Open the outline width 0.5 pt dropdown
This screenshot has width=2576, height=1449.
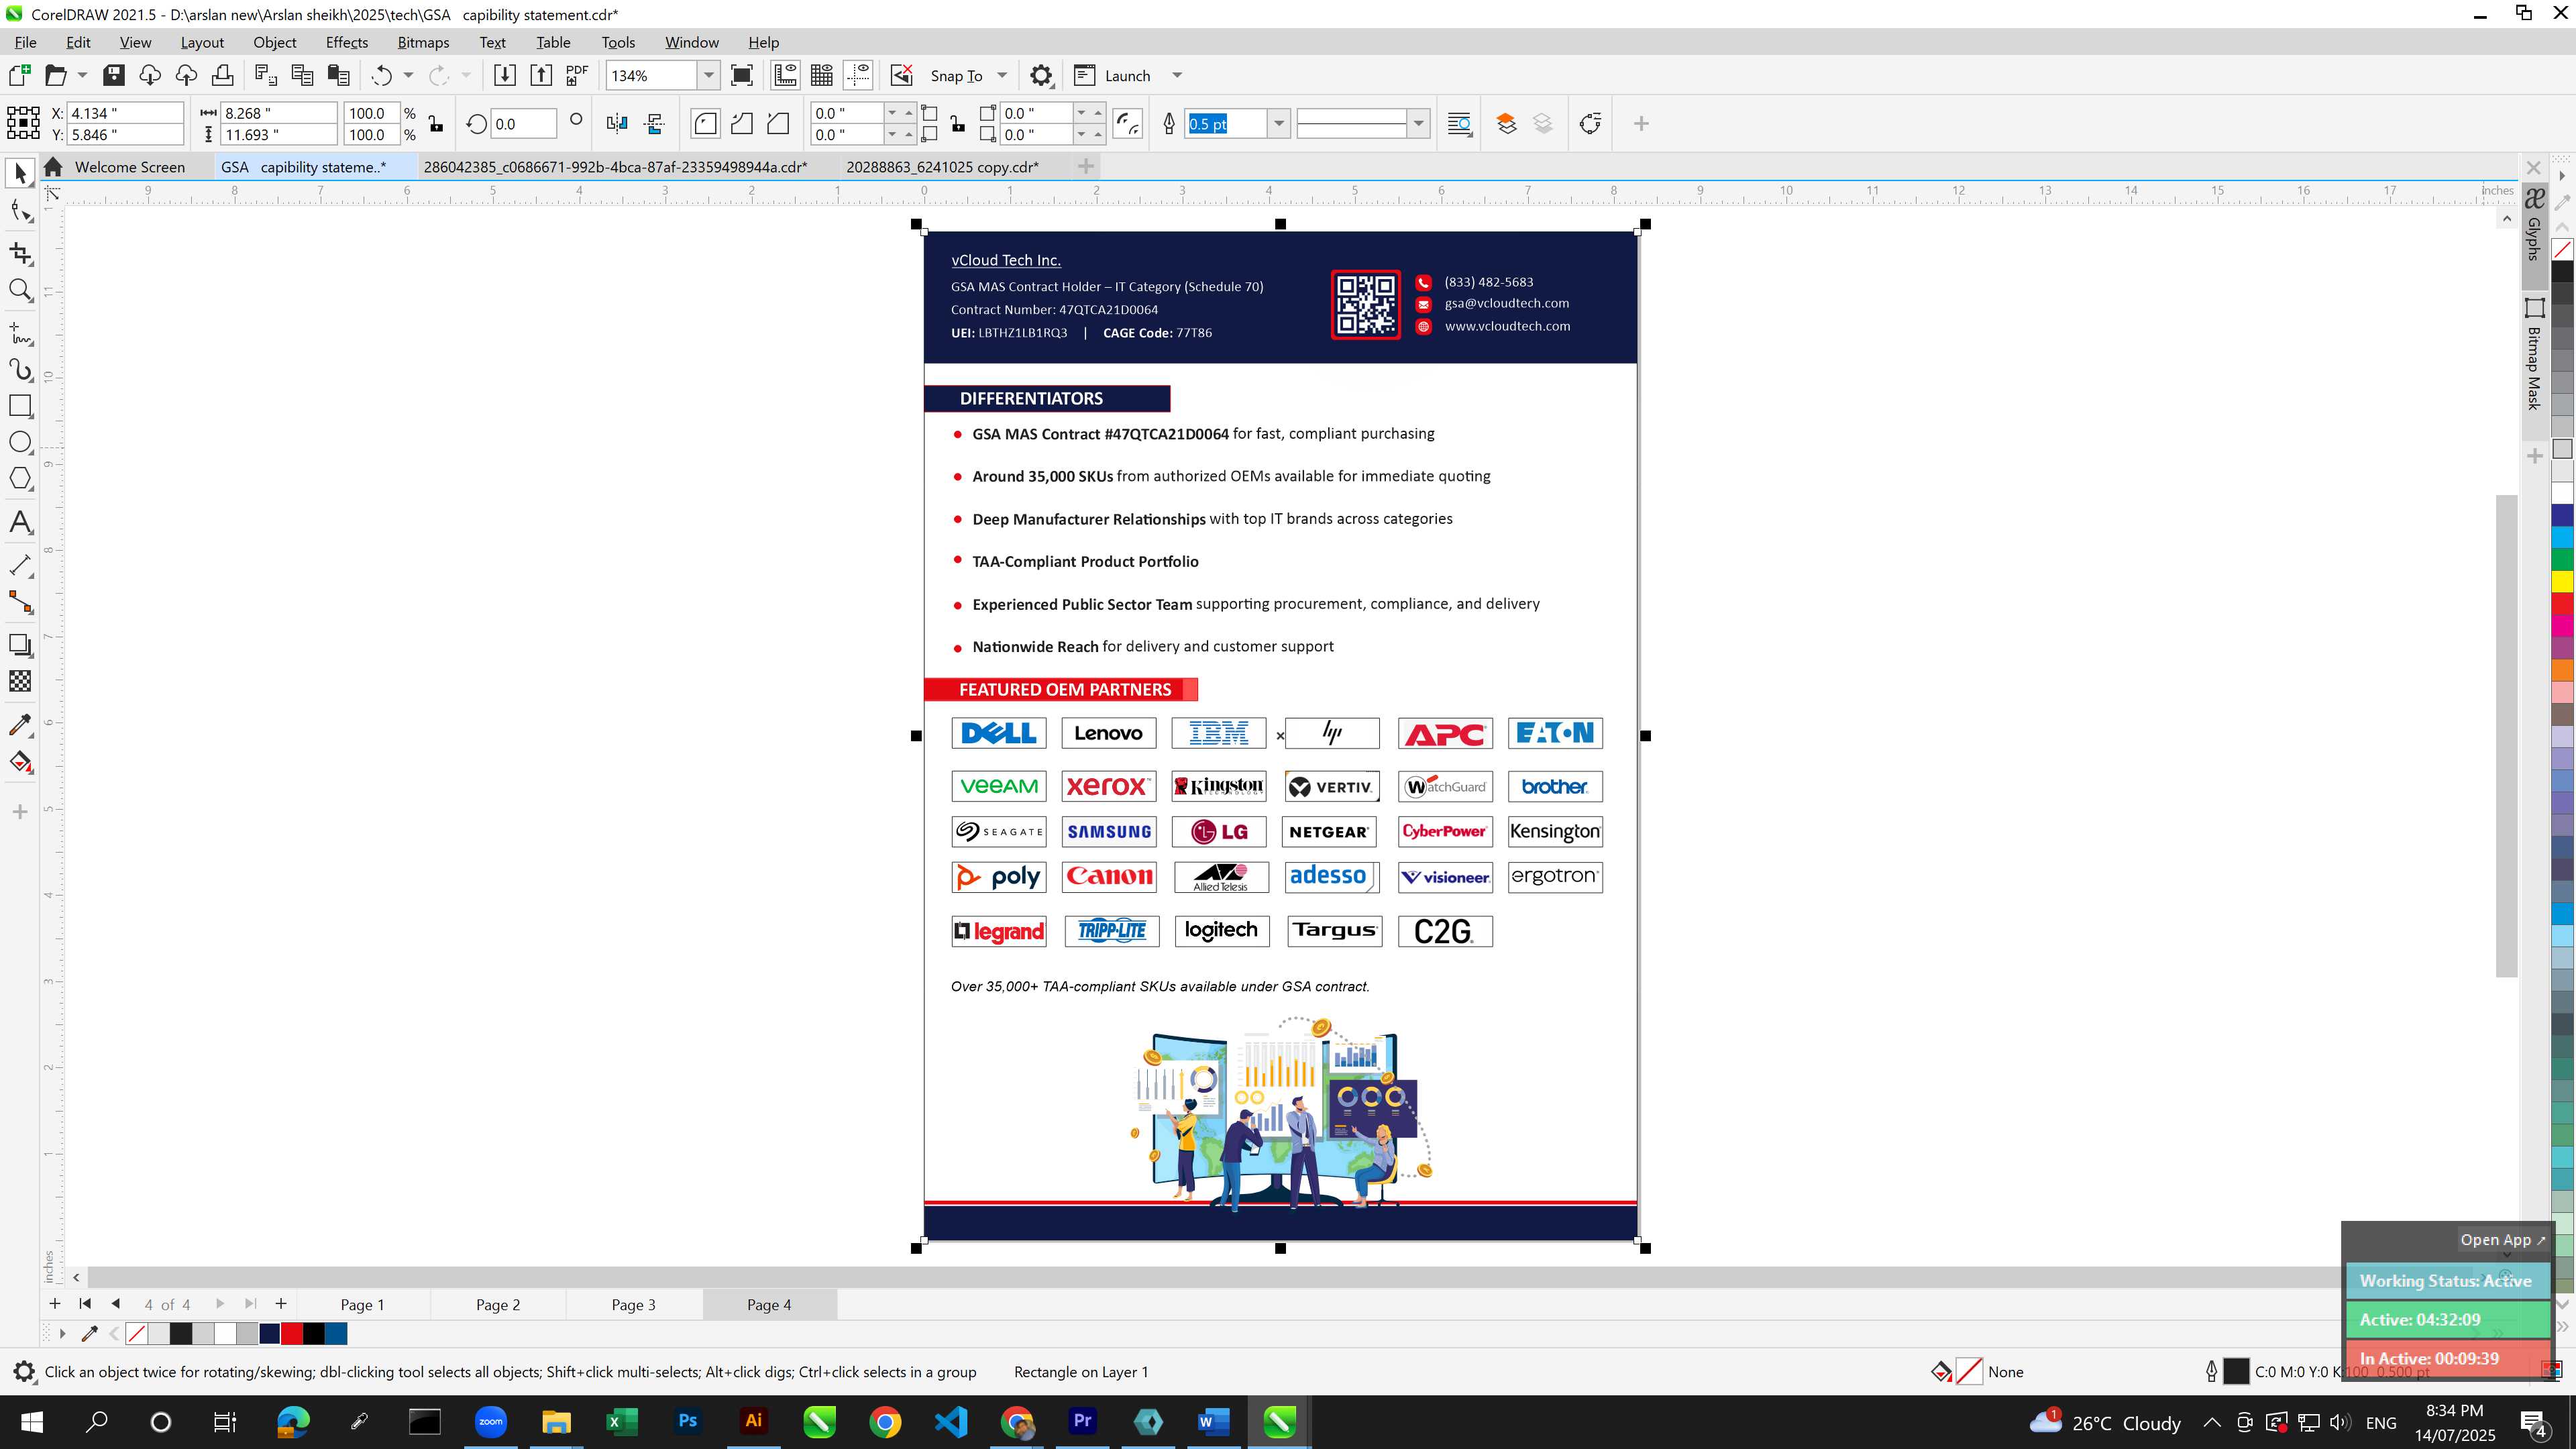click(x=1278, y=124)
